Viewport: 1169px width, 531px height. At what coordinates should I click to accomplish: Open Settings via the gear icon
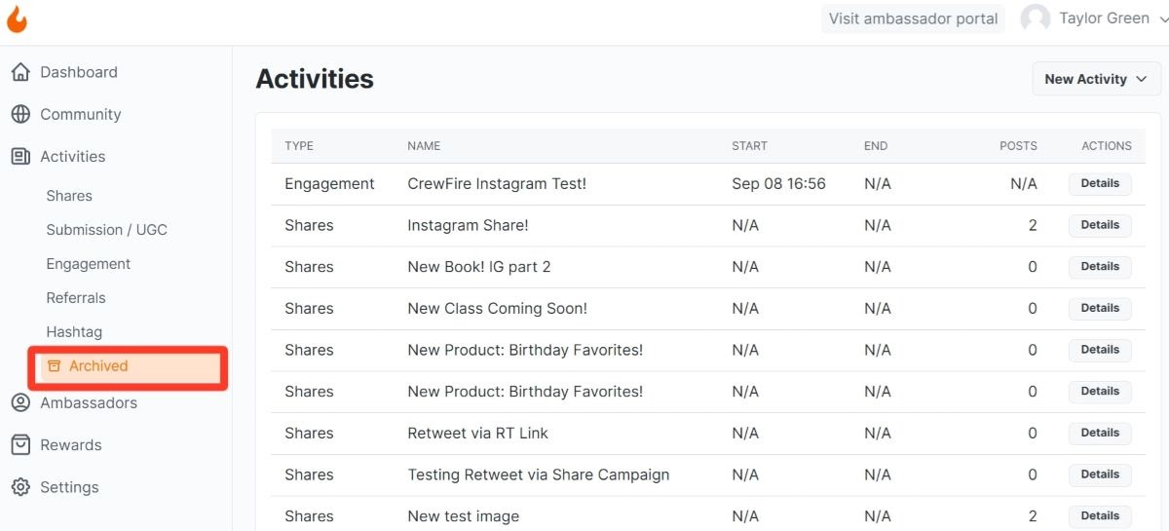pyautogui.click(x=20, y=487)
